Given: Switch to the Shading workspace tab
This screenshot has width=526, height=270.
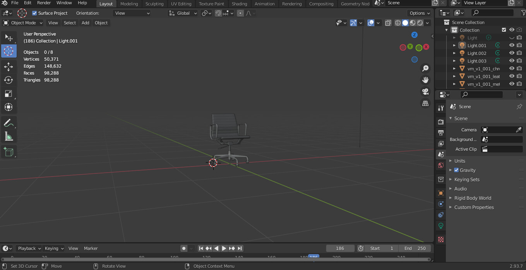Looking at the screenshot, I should coord(239,4).
